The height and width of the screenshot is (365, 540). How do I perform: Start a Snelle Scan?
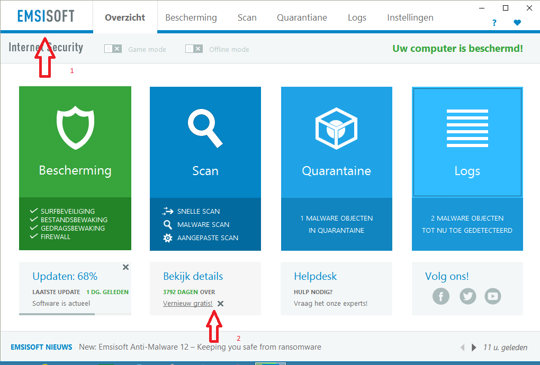click(x=199, y=211)
